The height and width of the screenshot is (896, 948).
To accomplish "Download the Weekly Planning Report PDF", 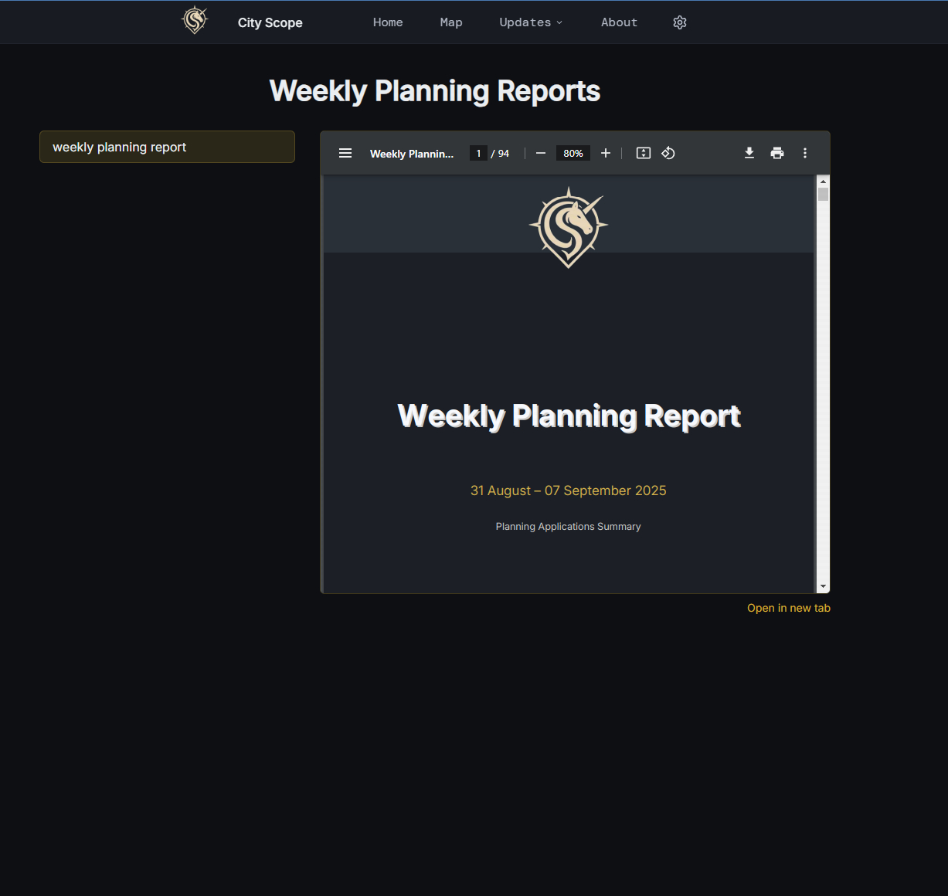I will (x=749, y=153).
